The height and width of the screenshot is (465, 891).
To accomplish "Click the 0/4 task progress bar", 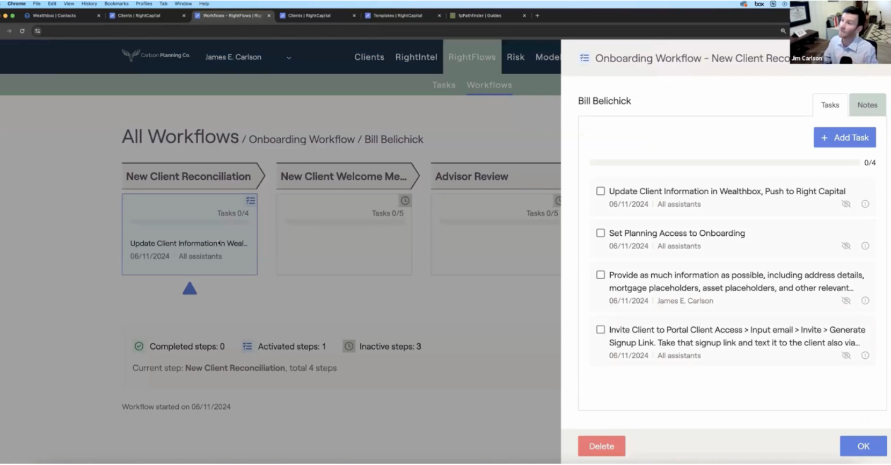I will [x=724, y=163].
